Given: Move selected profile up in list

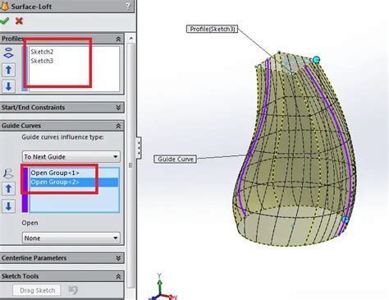Looking at the screenshot, I should pos(8,70).
